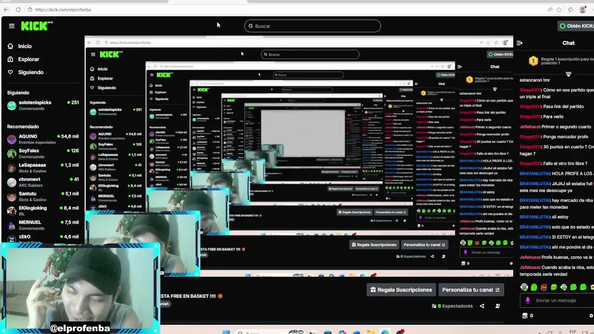Focus the main Buscar search field

tap(312, 26)
